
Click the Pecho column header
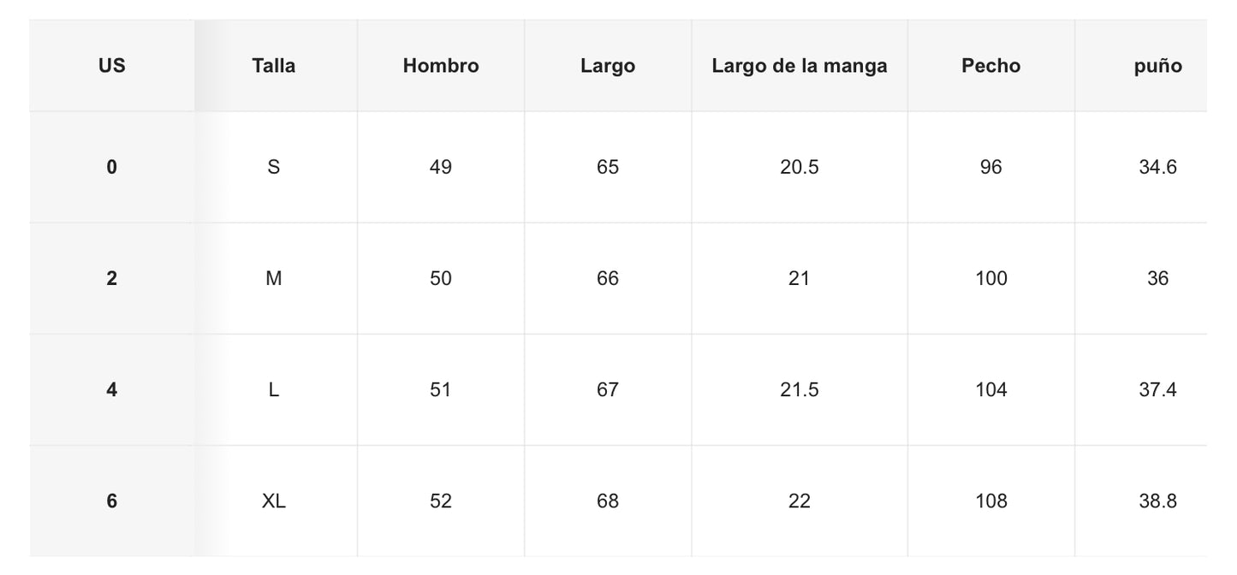pos(991,66)
